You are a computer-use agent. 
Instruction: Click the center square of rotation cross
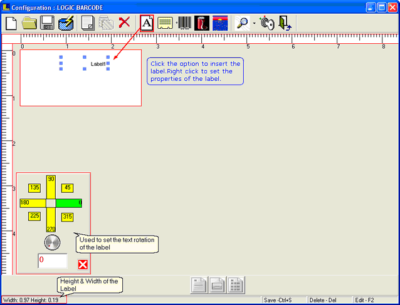tap(51, 204)
